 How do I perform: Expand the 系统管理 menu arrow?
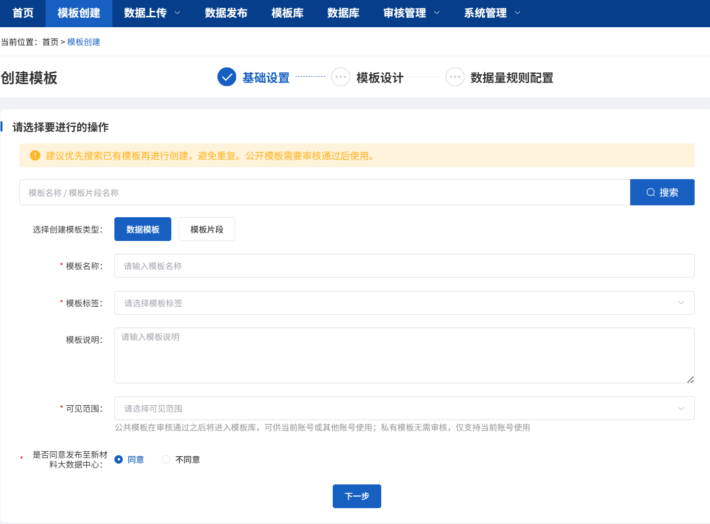tap(518, 13)
